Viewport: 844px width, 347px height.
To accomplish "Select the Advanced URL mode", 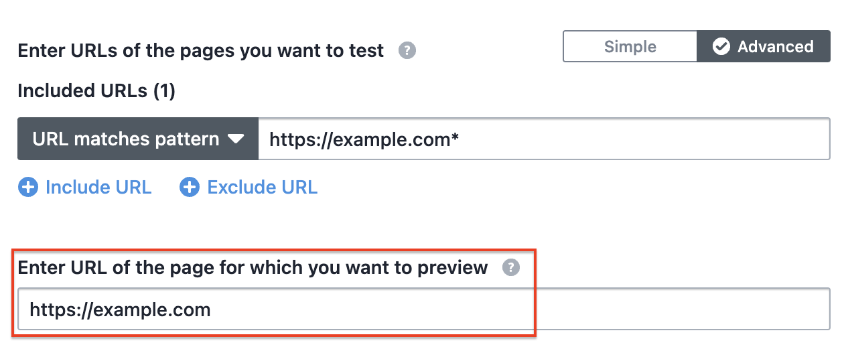I will click(x=764, y=46).
